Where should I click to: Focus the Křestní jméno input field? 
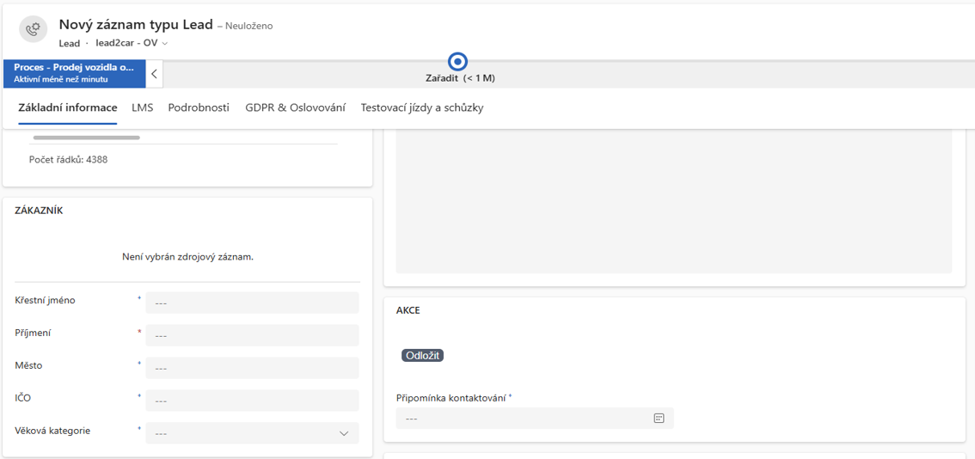pyautogui.click(x=252, y=303)
